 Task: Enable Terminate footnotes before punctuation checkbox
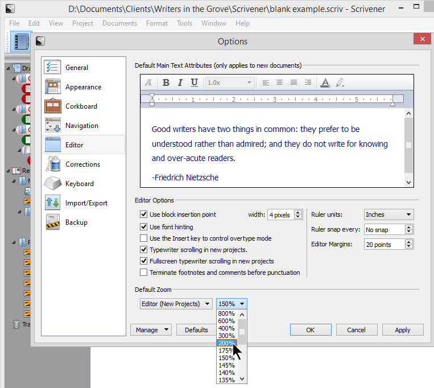(144, 273)
